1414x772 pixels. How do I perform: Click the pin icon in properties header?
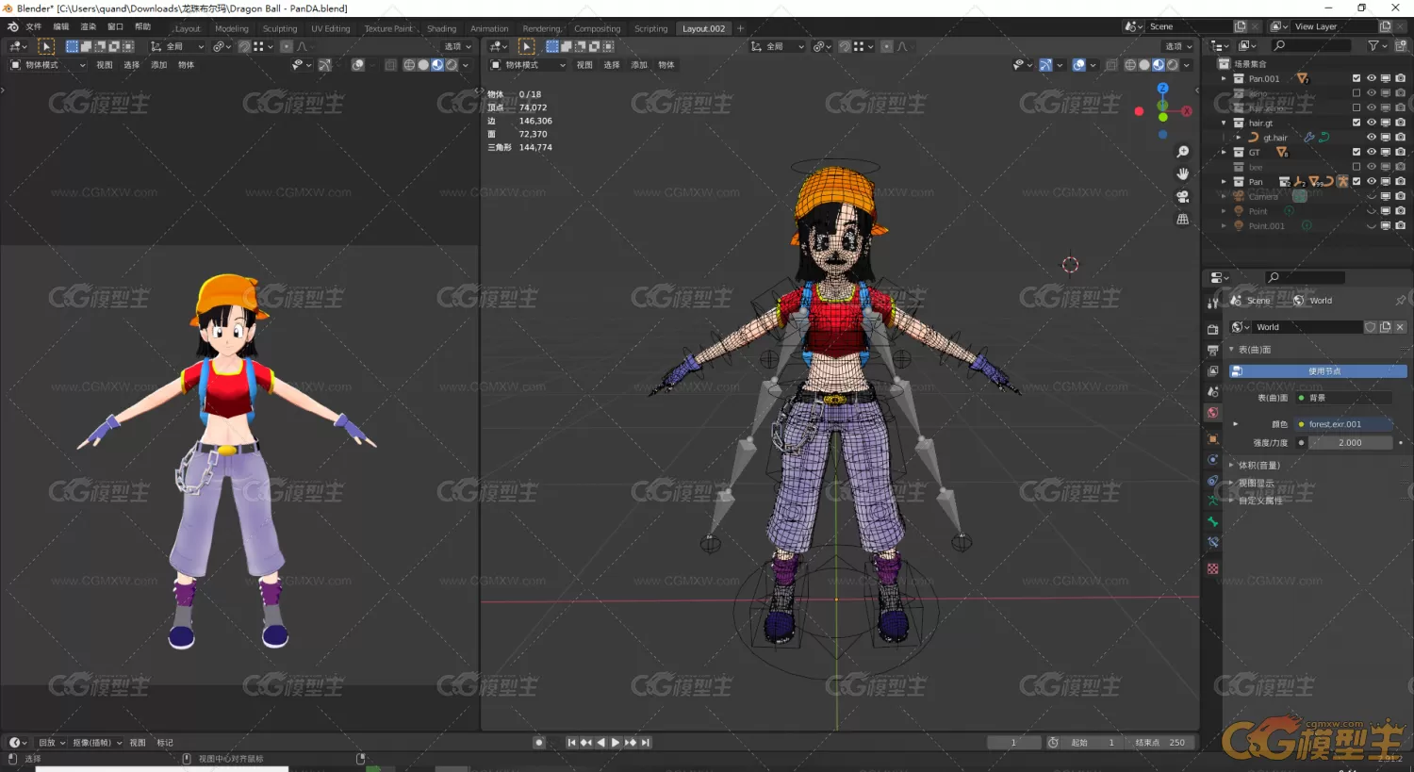click(1400, 301)
